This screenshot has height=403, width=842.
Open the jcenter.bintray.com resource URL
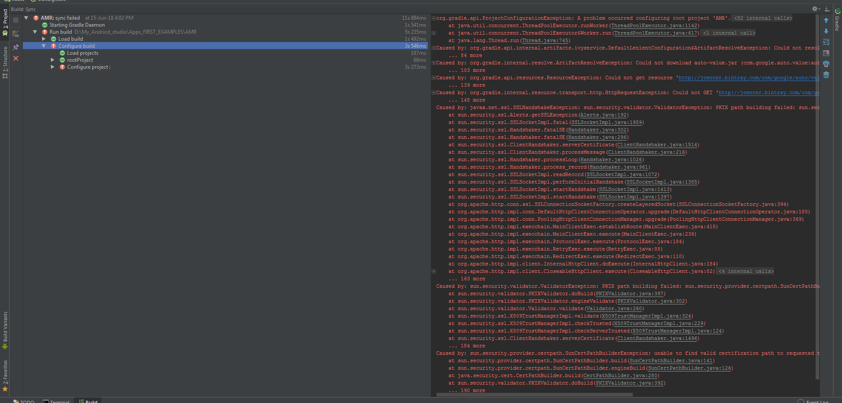(749, 78)
